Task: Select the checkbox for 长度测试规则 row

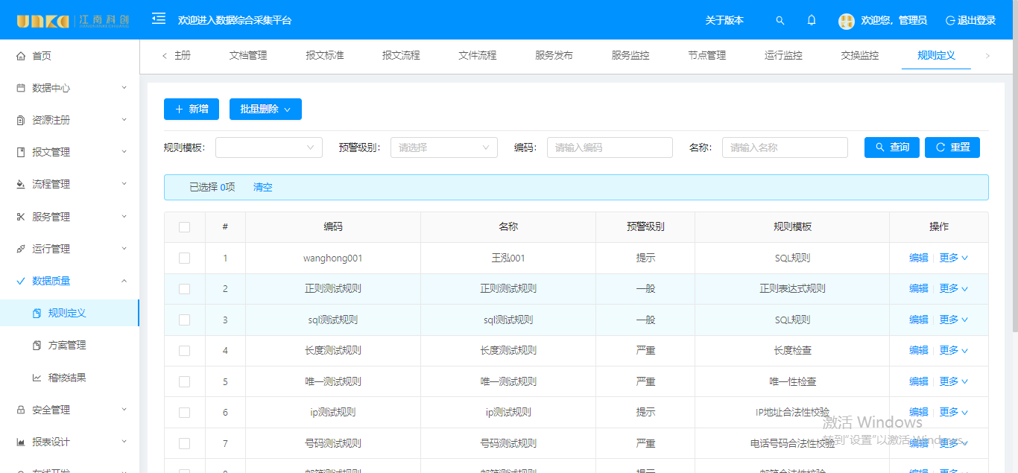Action: tap(185, 351)
